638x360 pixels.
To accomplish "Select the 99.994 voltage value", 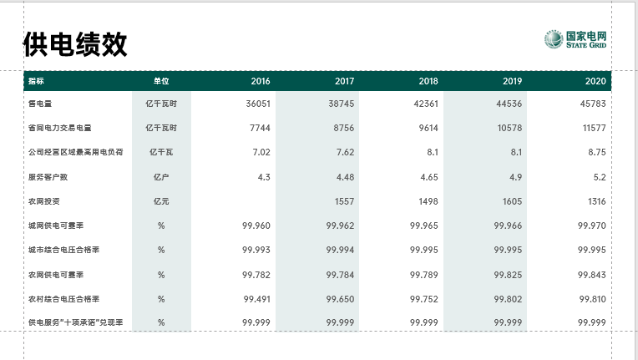I will pyautogui.click(x=340, y=250).
